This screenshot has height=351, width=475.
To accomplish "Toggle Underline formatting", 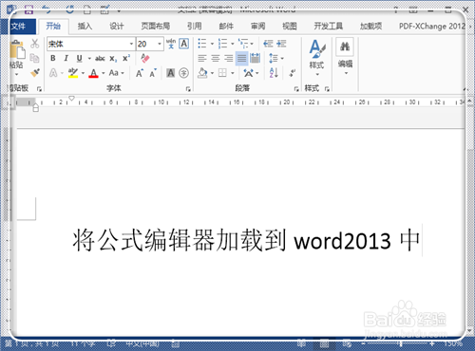I will (80, 58).
